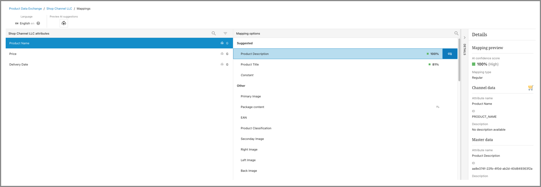This screenshot has width=541, height=187.
Task: Click the search icon in Mapping options
Action: (x=456, y=34)
